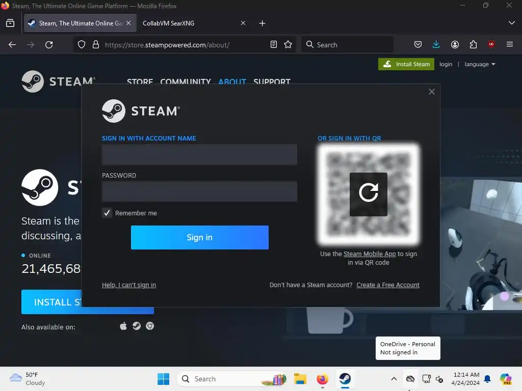The image size is (522, 391).
Task: Click the account name input field
Action: coord(199,154)
